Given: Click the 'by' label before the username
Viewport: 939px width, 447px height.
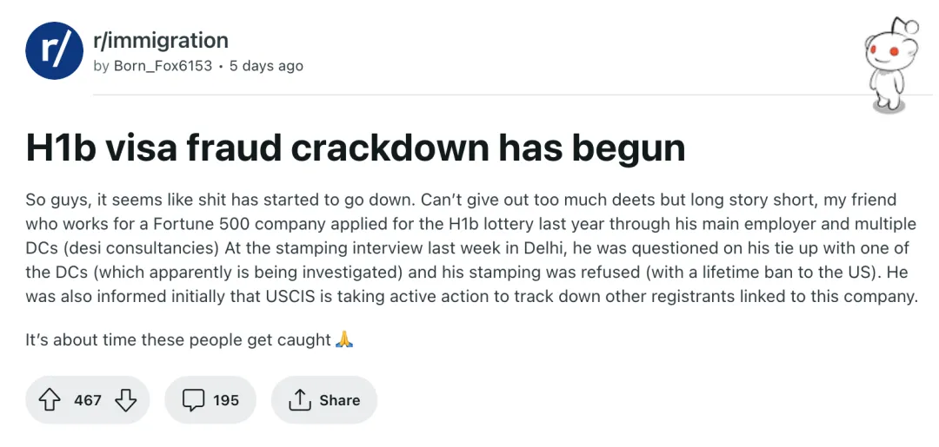Looking at the screenshot, I should [101, 66].
